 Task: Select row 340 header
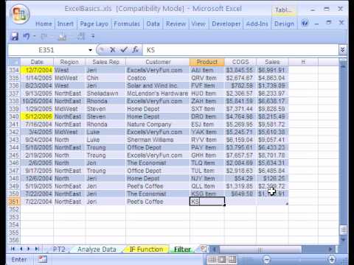coord(14,116)
